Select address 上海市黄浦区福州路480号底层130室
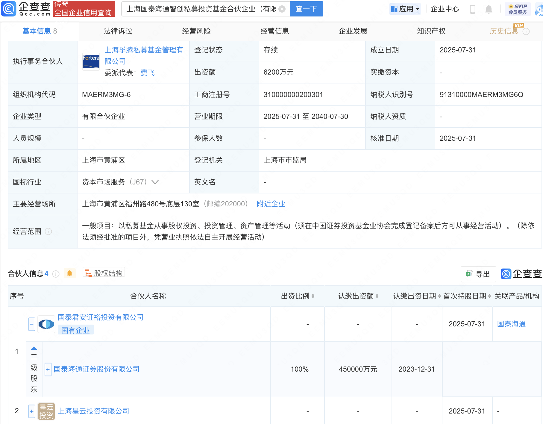The width and height of the screenshot is (543, 424). [141, 204]
